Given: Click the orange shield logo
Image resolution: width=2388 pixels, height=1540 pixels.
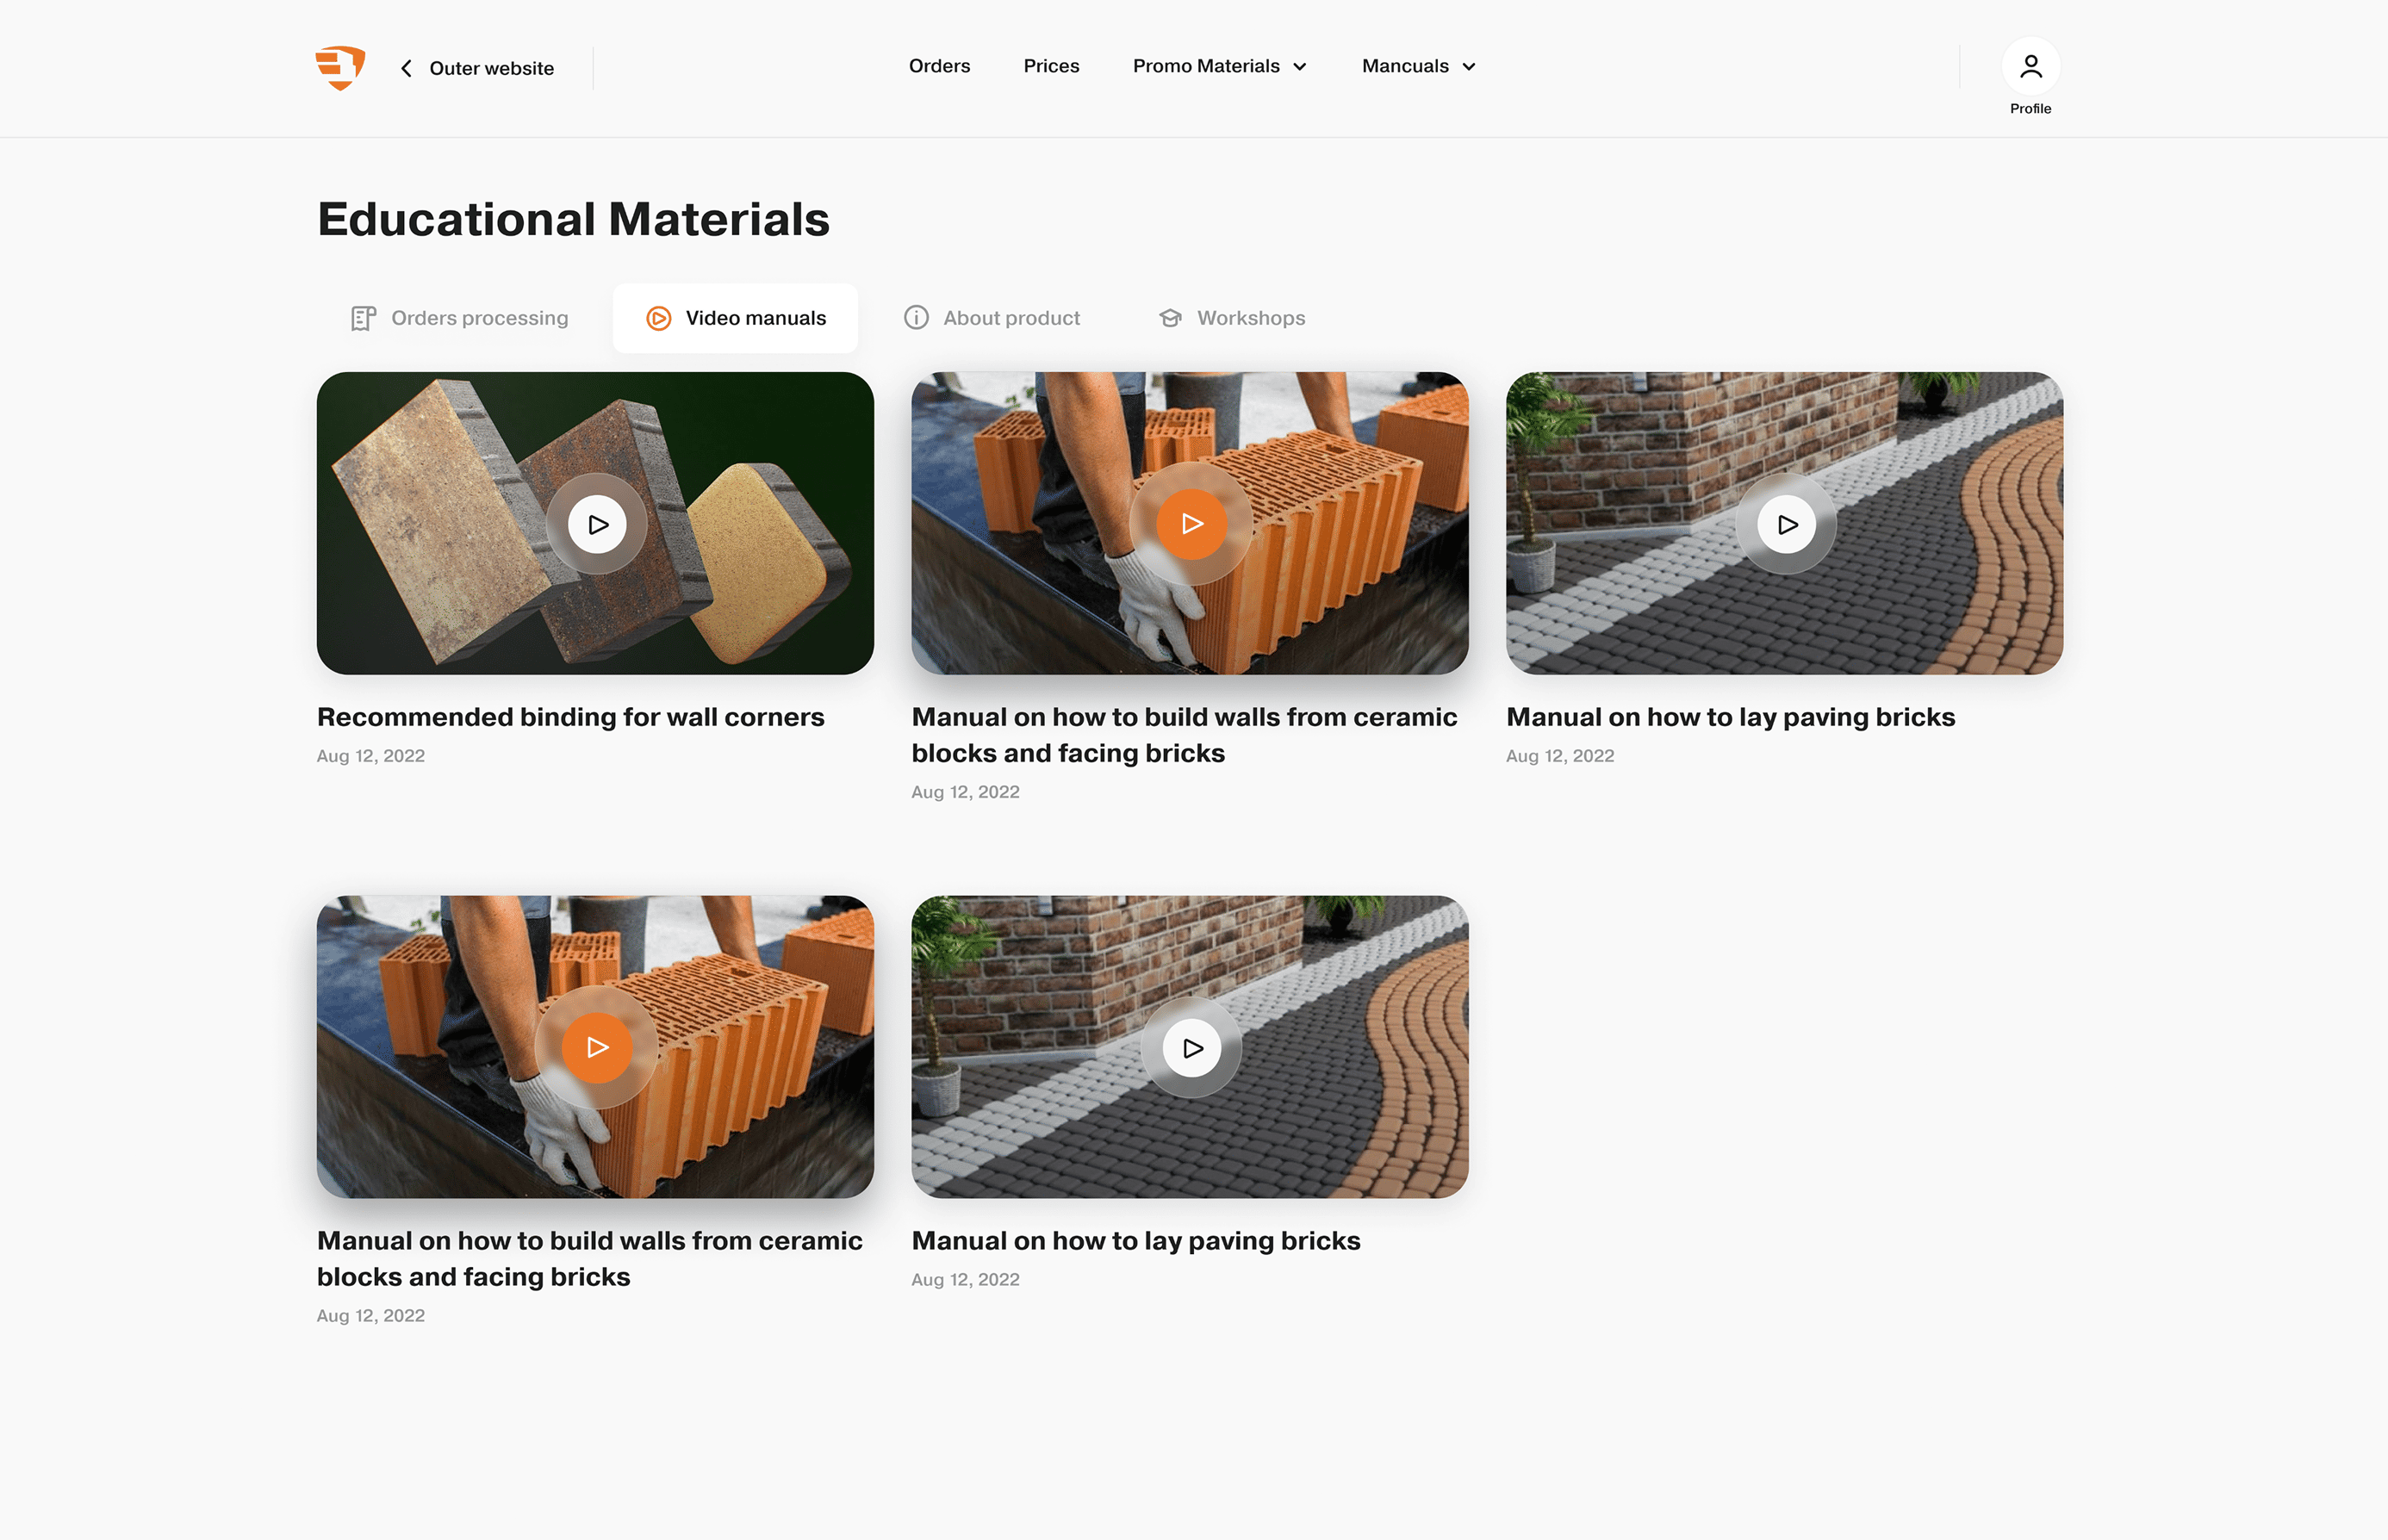Looking at the screenshot, I should [340, 68].
